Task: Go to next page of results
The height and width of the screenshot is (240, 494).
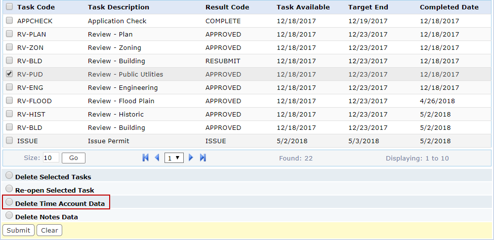Action: tap(191, 158)
